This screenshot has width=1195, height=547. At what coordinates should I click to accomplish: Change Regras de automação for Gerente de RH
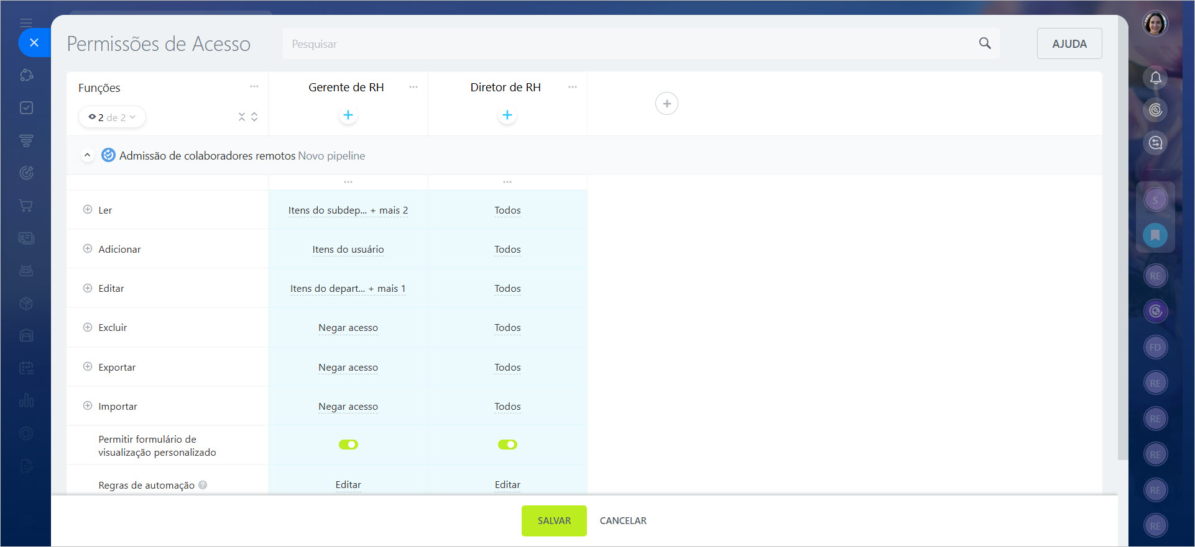(x=348, y=485)
